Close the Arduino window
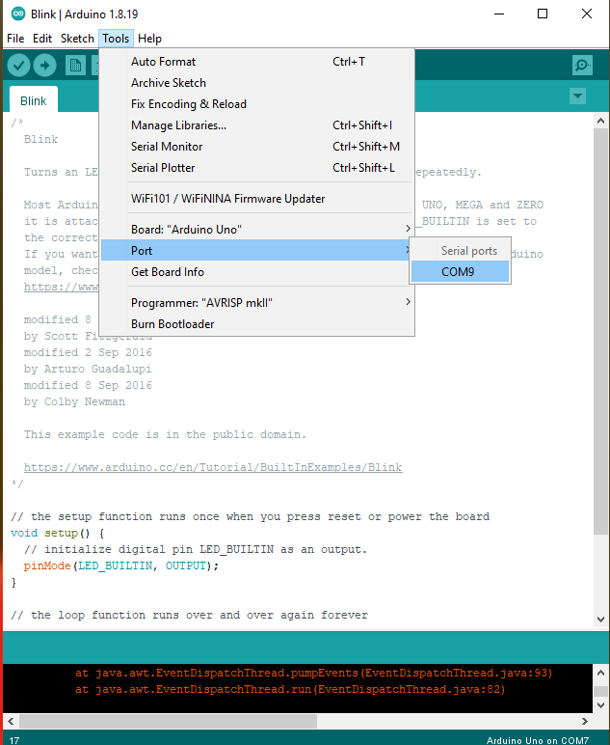This screenshot has width=610, height=745. click(x=586, y=14)
